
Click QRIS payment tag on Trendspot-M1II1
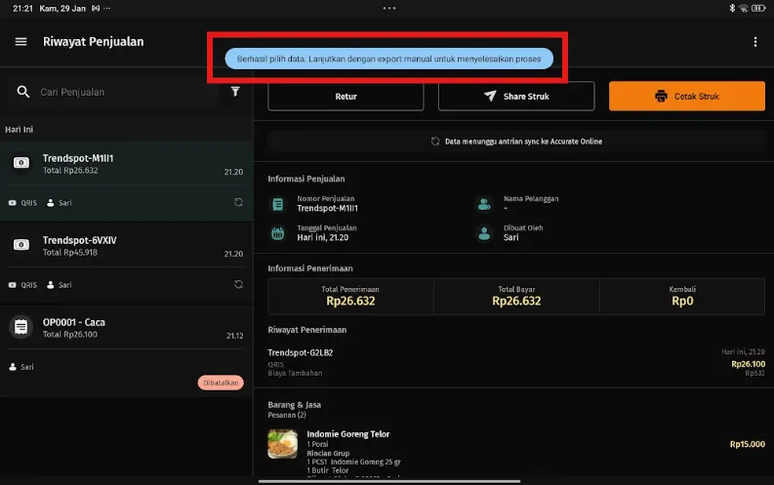(x=22, y=203)
